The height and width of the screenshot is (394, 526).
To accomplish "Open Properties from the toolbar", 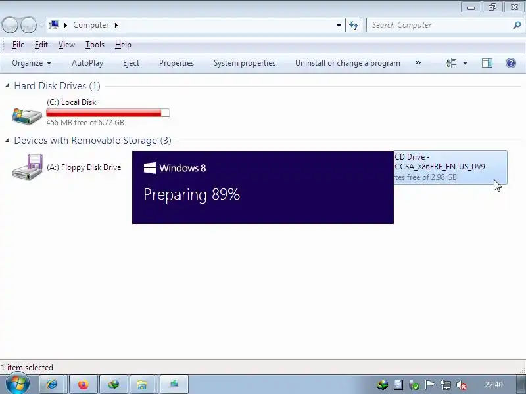I will tap(176, 63).
